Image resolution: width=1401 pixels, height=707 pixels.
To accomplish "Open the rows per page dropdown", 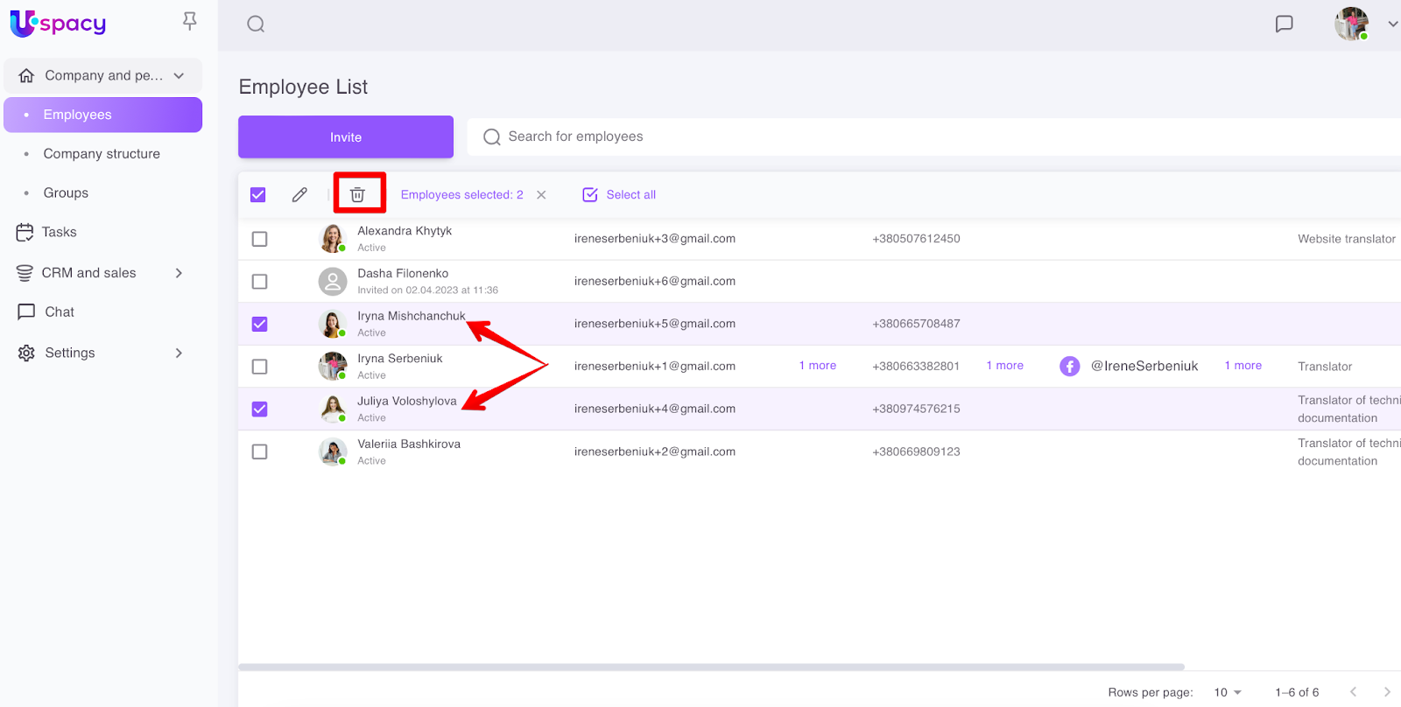I will pos(1228,692).
